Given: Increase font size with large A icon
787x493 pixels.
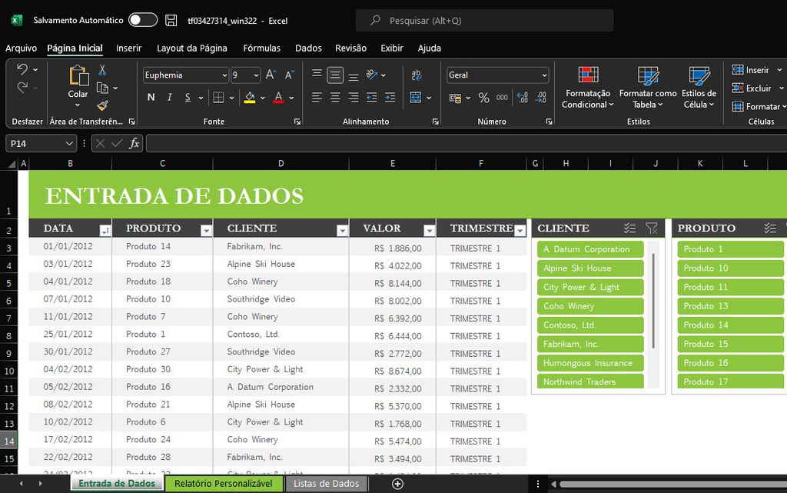Looking at the screenshot, I should pyautogui.click(x=271, y=75).
